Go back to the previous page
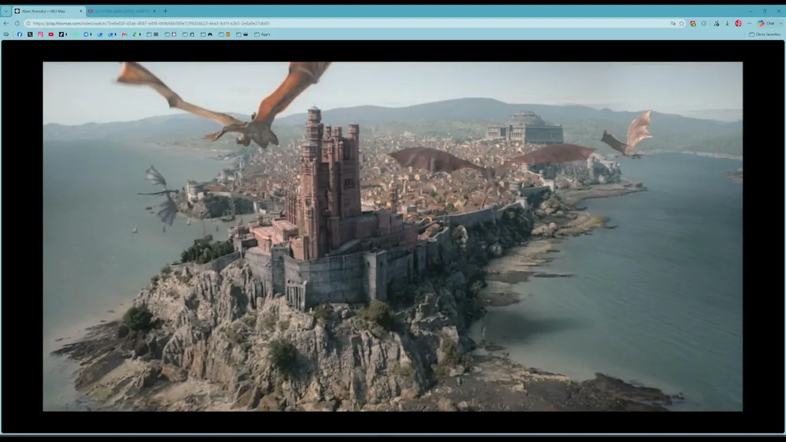This screenshot has height=442, width=786. pos(6,23)
